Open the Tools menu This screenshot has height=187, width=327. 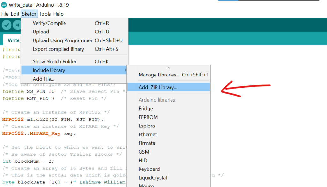(x=45, y=14)
